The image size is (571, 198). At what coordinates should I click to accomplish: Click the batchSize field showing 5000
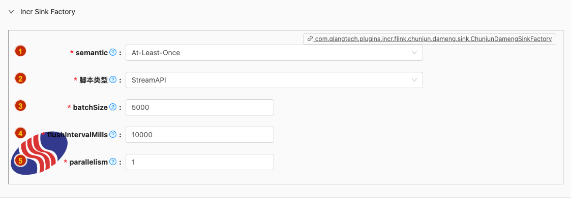[199, 107]
